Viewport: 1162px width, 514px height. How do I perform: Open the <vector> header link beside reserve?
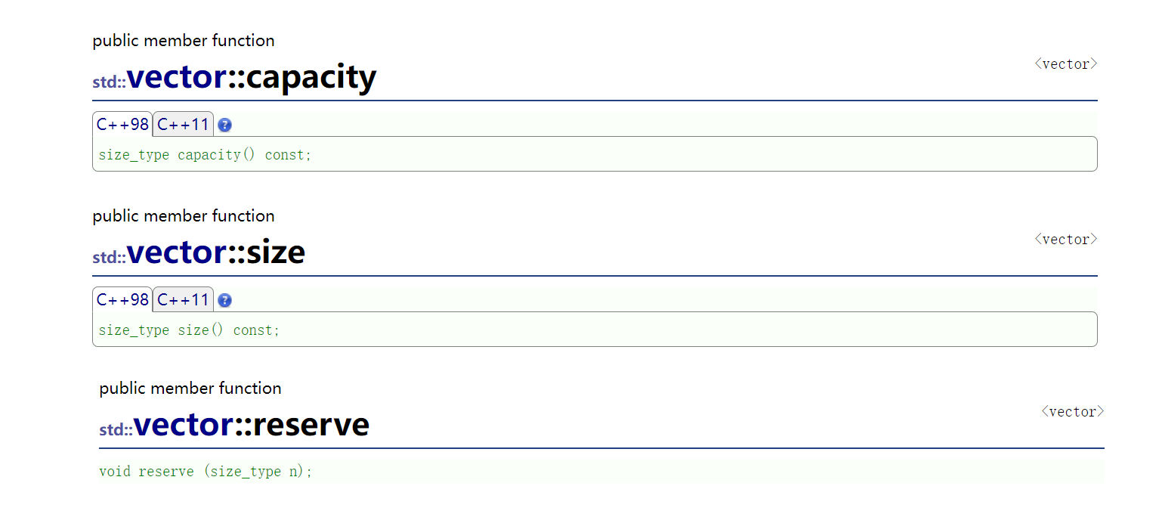coord(1072,412)
